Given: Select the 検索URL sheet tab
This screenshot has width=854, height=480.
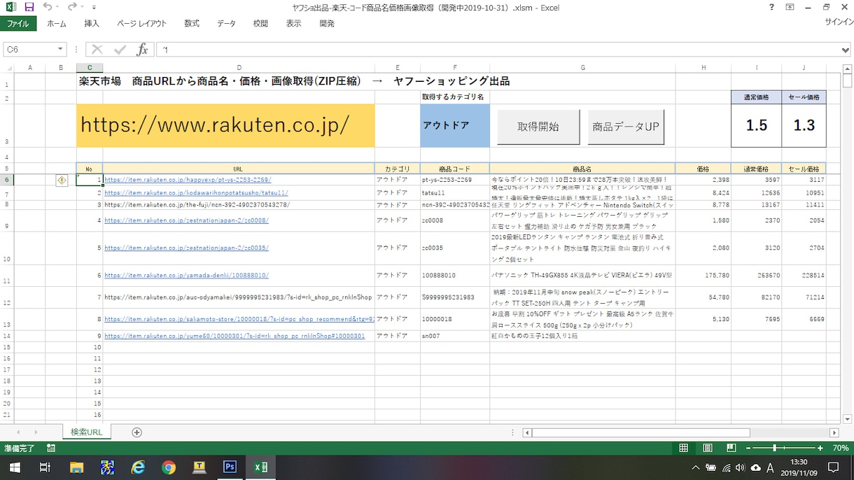Looking at the screenshot, I should [86, 432].
